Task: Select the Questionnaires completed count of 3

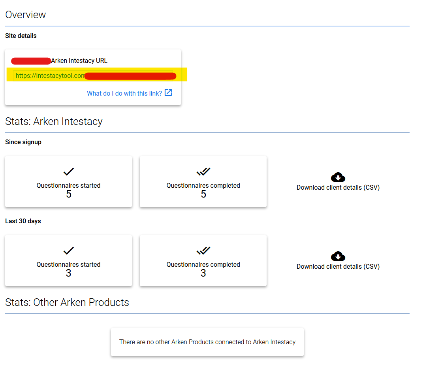Action: pyautogui.click(x=203, y=273)
